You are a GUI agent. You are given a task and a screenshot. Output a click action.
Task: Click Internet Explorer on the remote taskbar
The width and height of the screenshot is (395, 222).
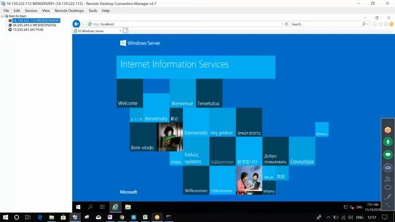(x=115, y=207)
